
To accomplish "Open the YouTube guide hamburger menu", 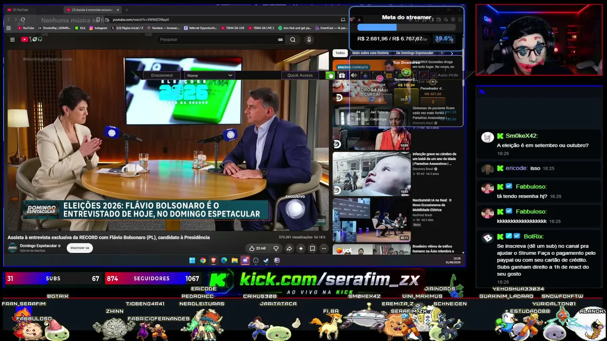I will (x=12, y=39).
